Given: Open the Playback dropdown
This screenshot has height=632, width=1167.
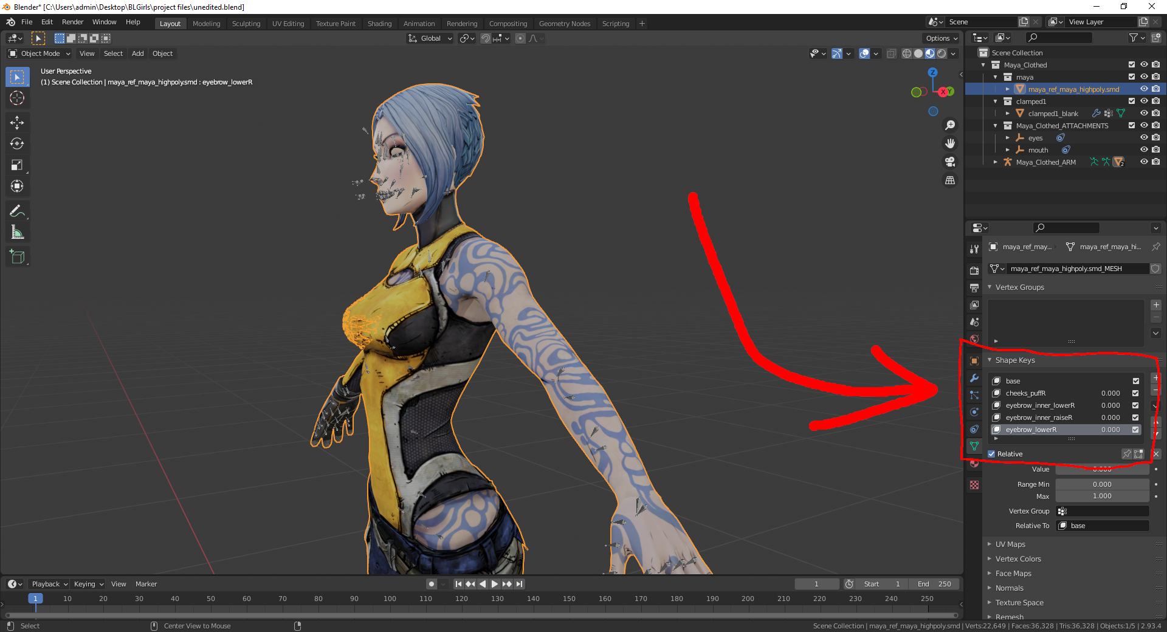Looking at the screenshot, I should coord(49,584).
